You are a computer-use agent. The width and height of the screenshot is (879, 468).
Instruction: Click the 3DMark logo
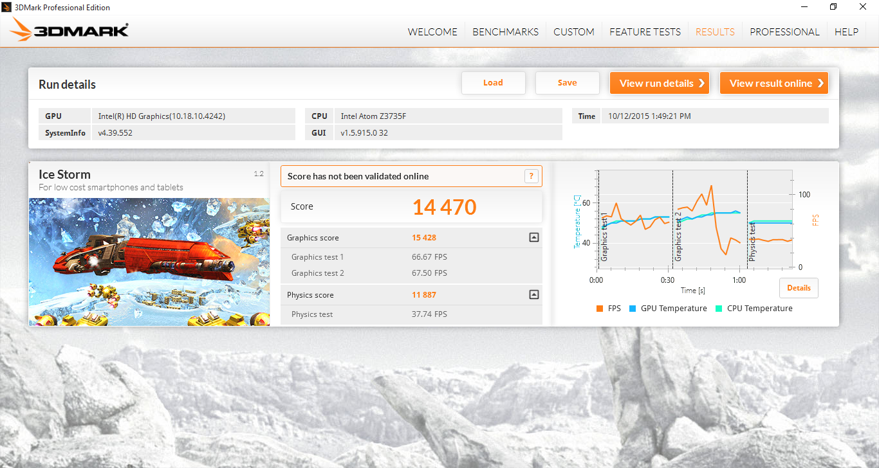coord(69,30)
